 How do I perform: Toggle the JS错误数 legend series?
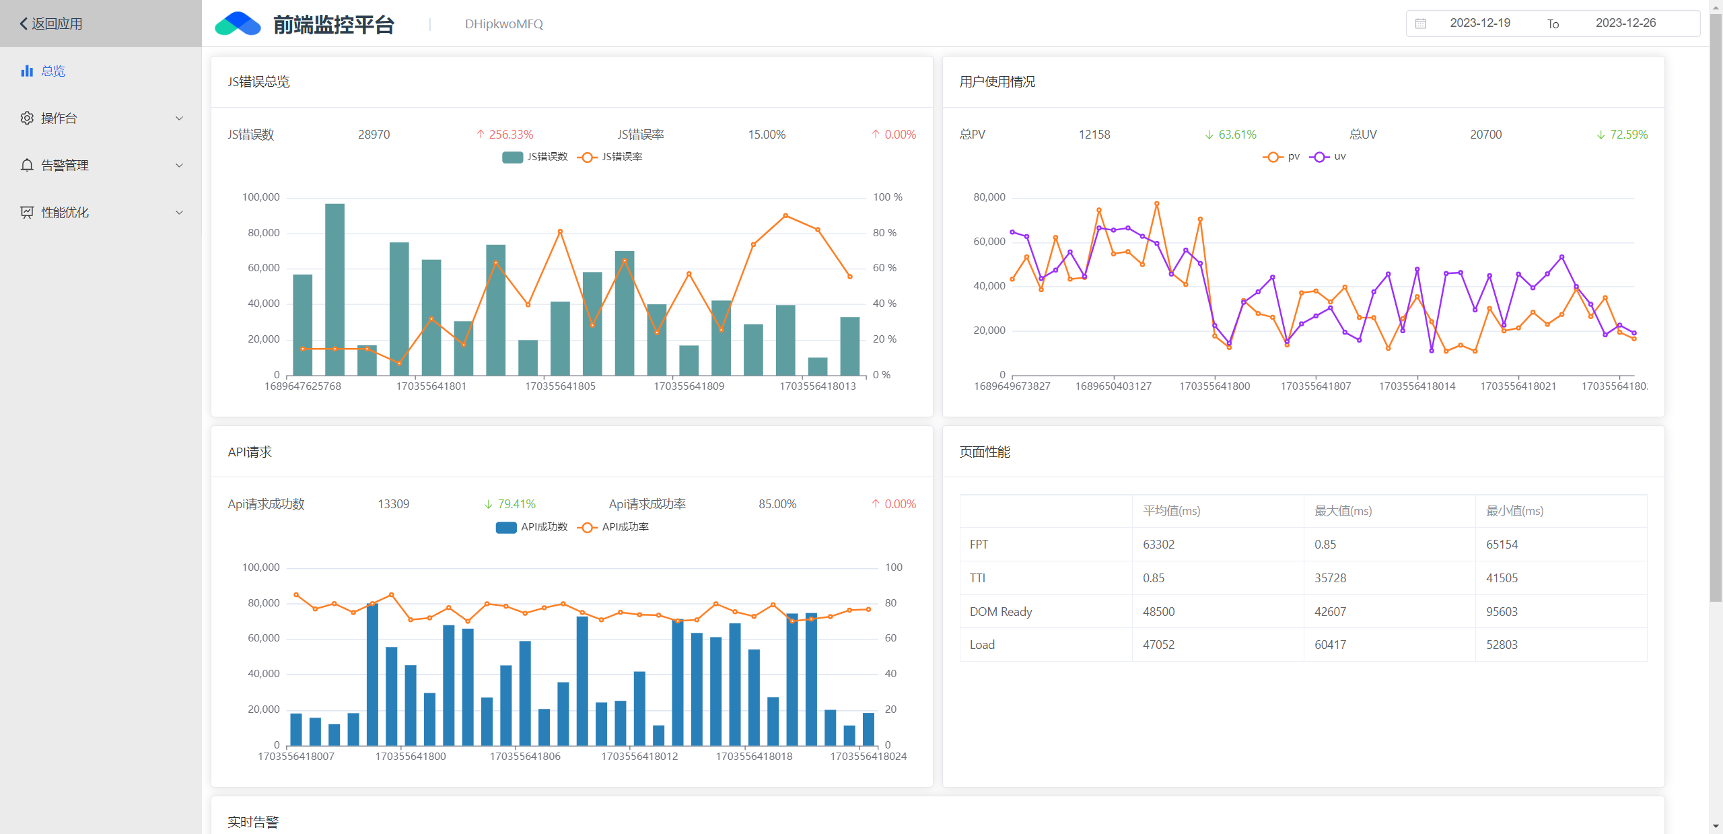535,157
